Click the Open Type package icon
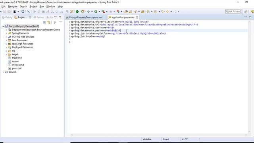 click(126, 12)
